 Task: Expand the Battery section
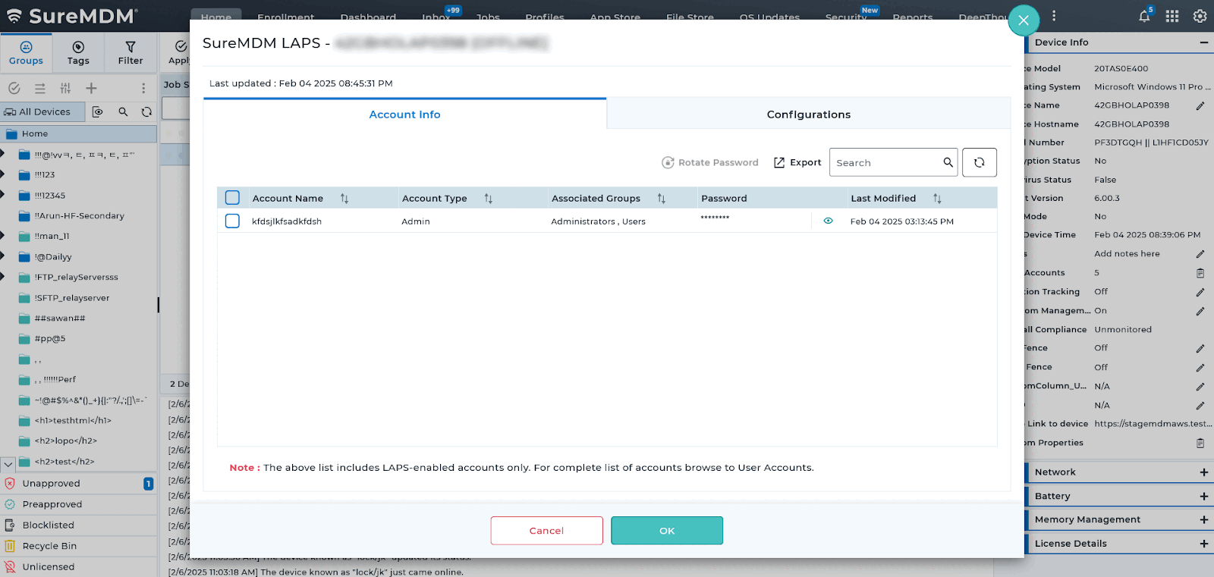[x=1204, y=497]
